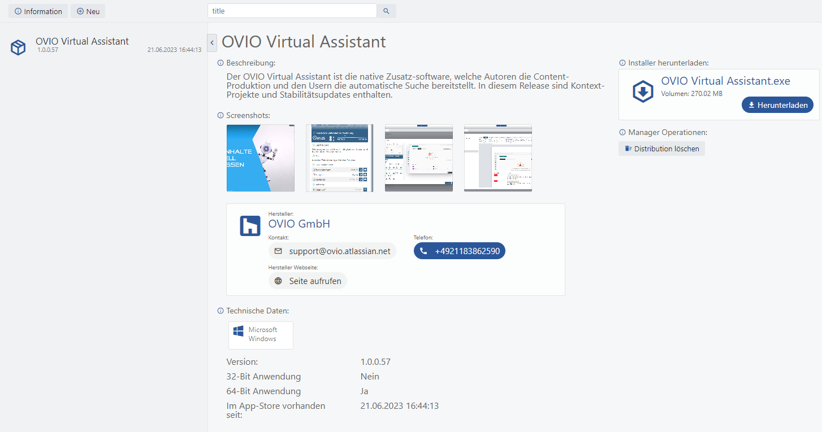Click the telephone handset icon
Image resolution: width=822 pixels, height=432 pixels.
click(423, 251)
